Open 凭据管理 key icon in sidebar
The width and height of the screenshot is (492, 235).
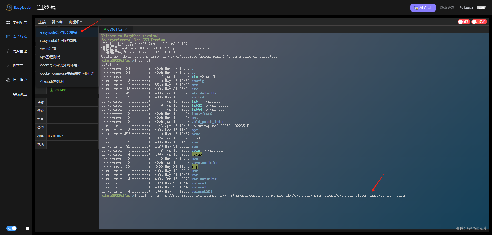tap(8, 51)
